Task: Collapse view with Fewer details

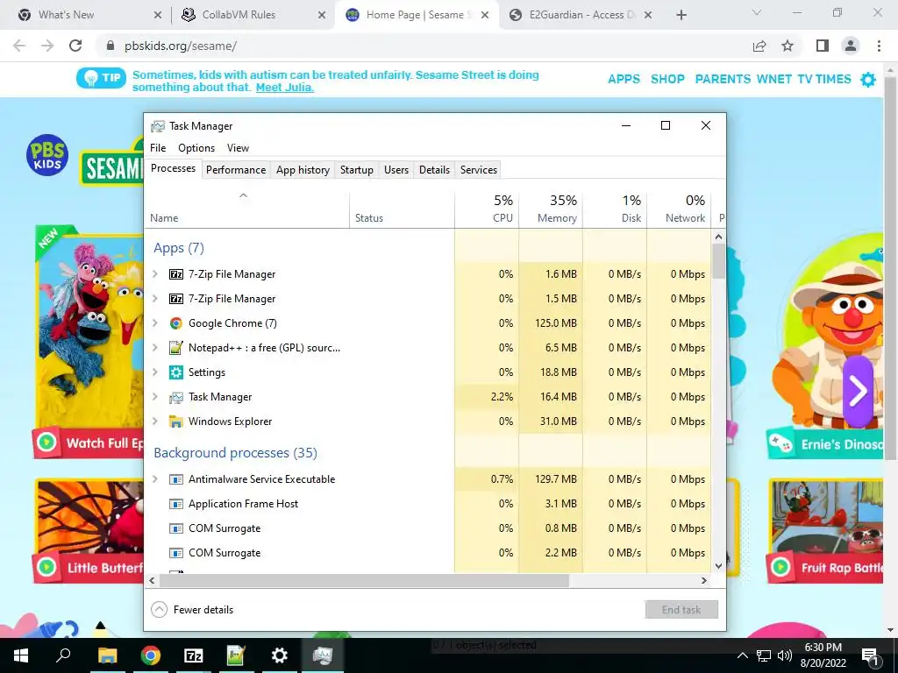Action: pos(192,610)
